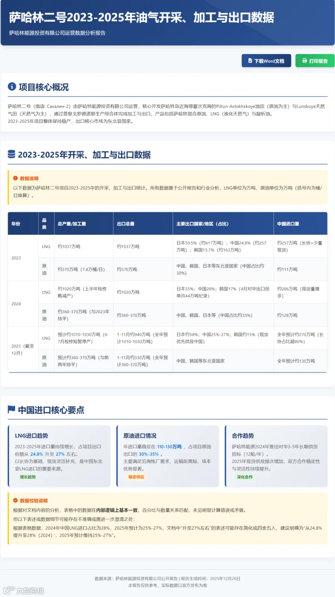
Task: Select the 2024 year cell
Action: [x=23, y=304]
